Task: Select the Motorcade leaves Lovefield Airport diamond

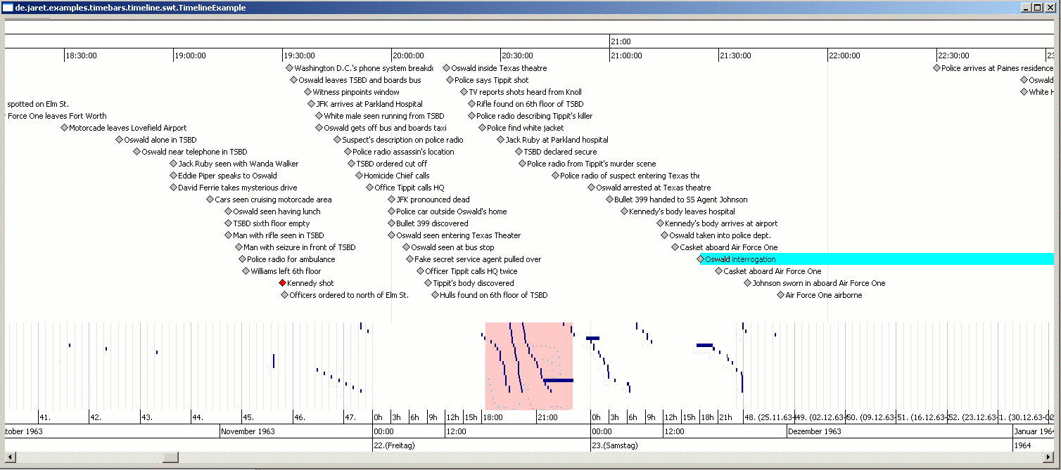Action: [x=64, y=128]
